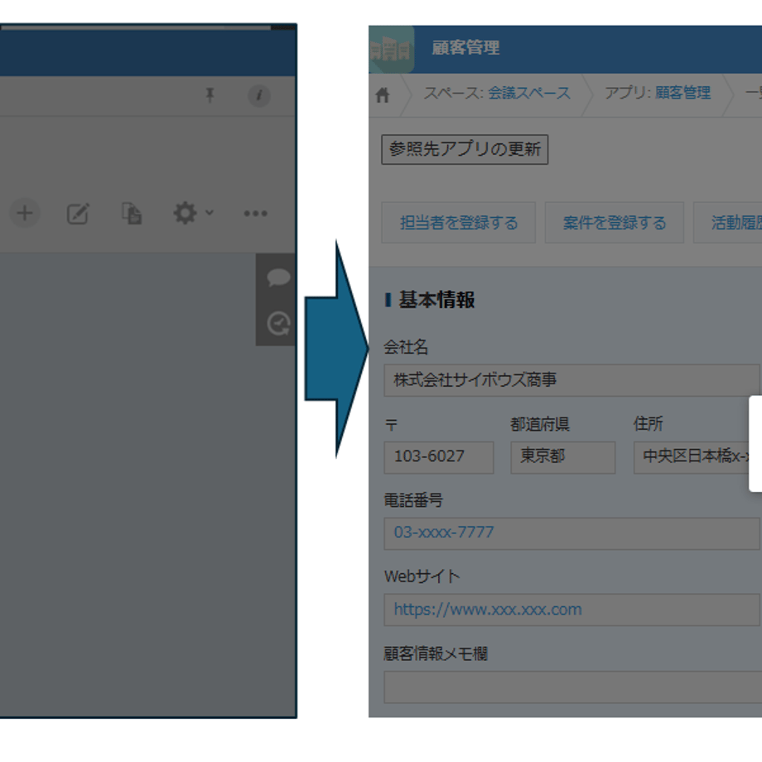The image size is (762, 762).
Task: Open the info icon in left panel
Action: click(259, 95)
